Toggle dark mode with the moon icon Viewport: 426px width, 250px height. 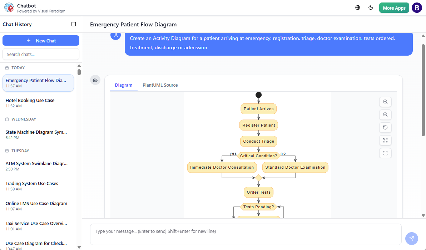click(x=371, y=7)
